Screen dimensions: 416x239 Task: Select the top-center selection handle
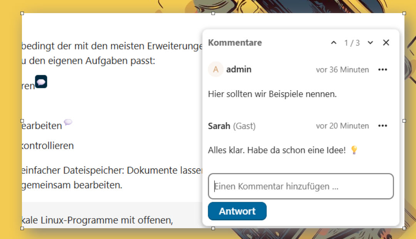pyautogui.click(x=213, y=13)
